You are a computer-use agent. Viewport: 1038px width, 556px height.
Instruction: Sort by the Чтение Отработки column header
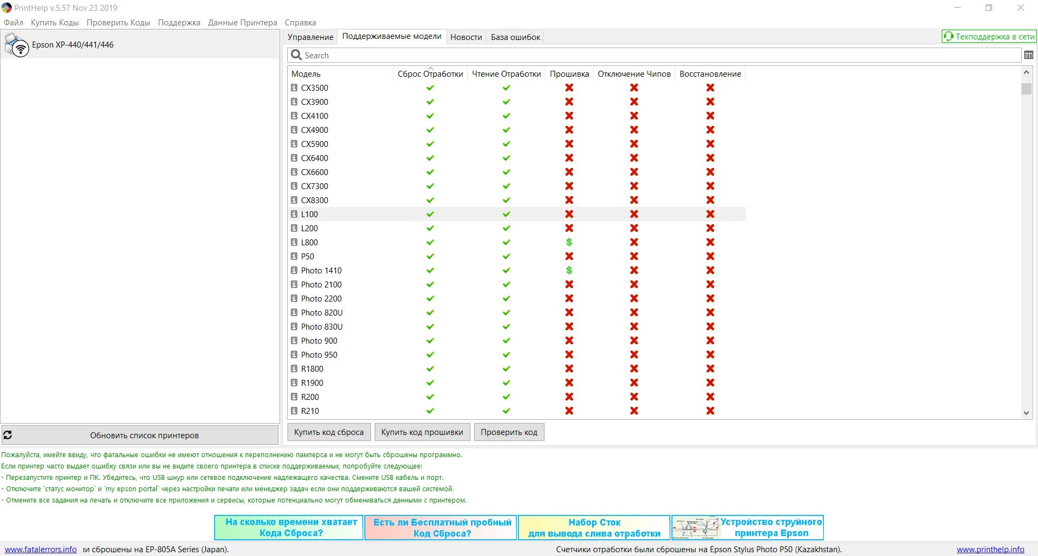point(507,73)
